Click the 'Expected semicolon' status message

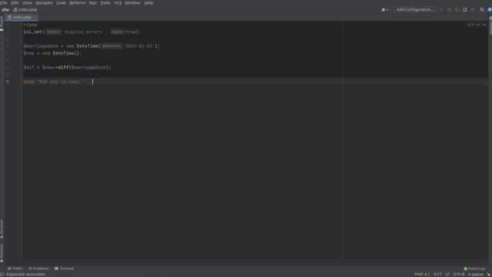coord(25,275)
